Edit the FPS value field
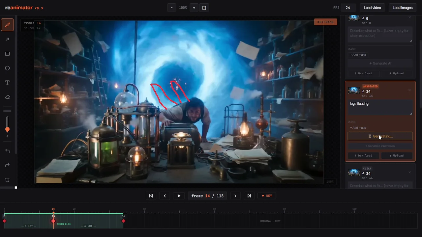Screen dimensions: 422x237 point(348,8)
